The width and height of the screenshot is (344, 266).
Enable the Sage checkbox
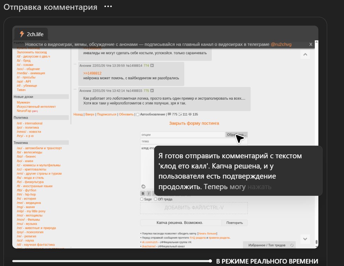tap(142, 199)
